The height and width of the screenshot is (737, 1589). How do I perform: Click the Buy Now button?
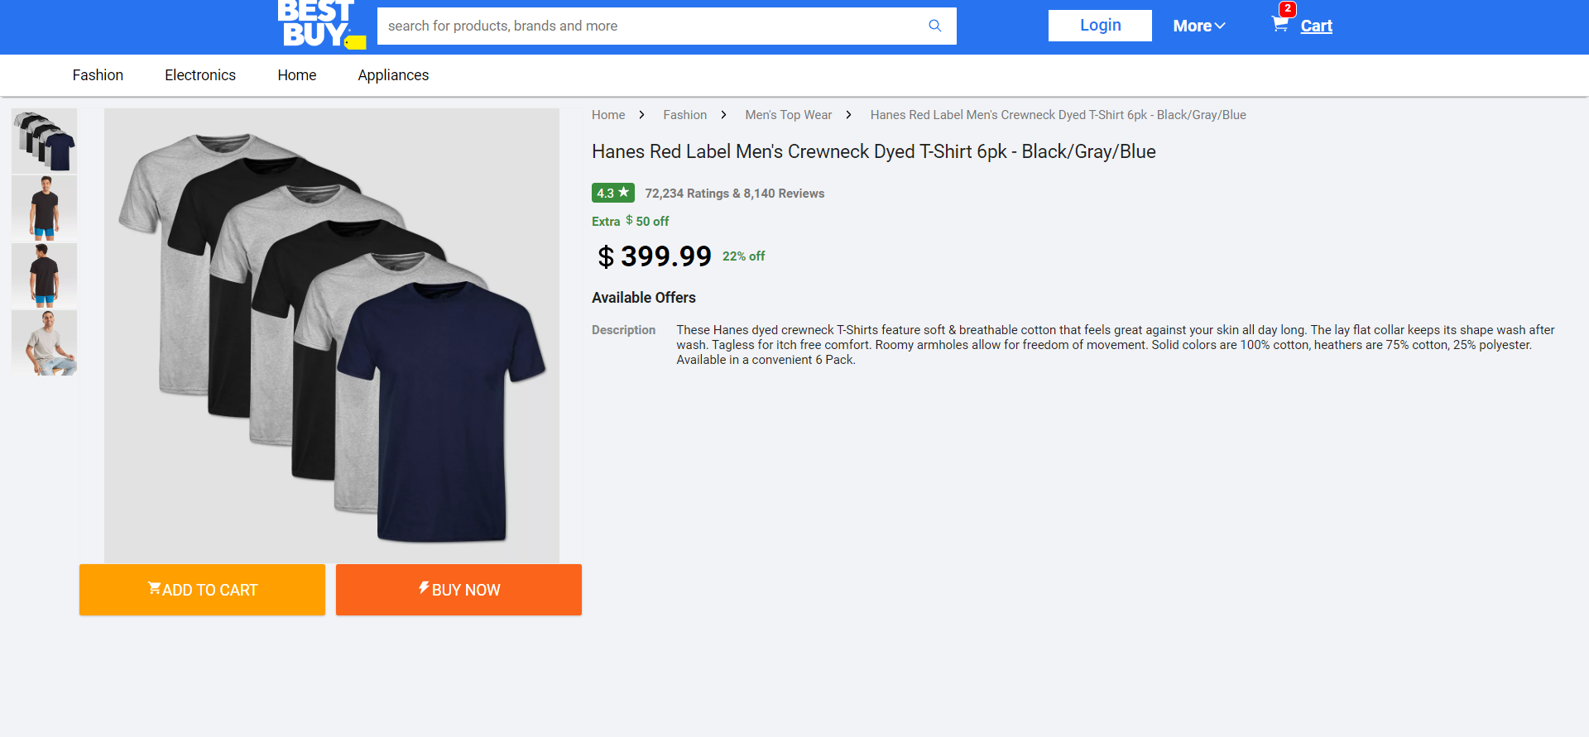[458, 590]
